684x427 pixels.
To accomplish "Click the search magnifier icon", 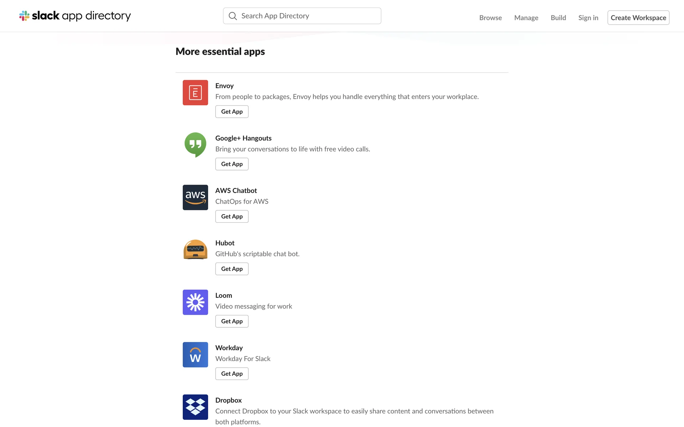I will pos(233,16).
